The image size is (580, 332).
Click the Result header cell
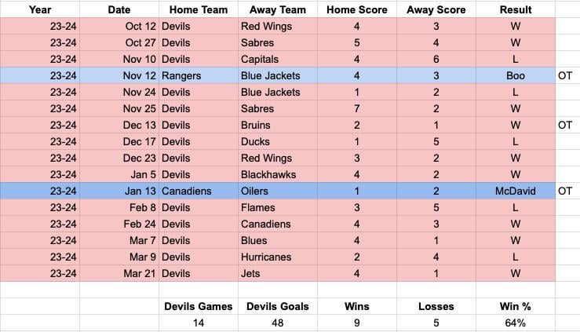[x=516, y=9]
